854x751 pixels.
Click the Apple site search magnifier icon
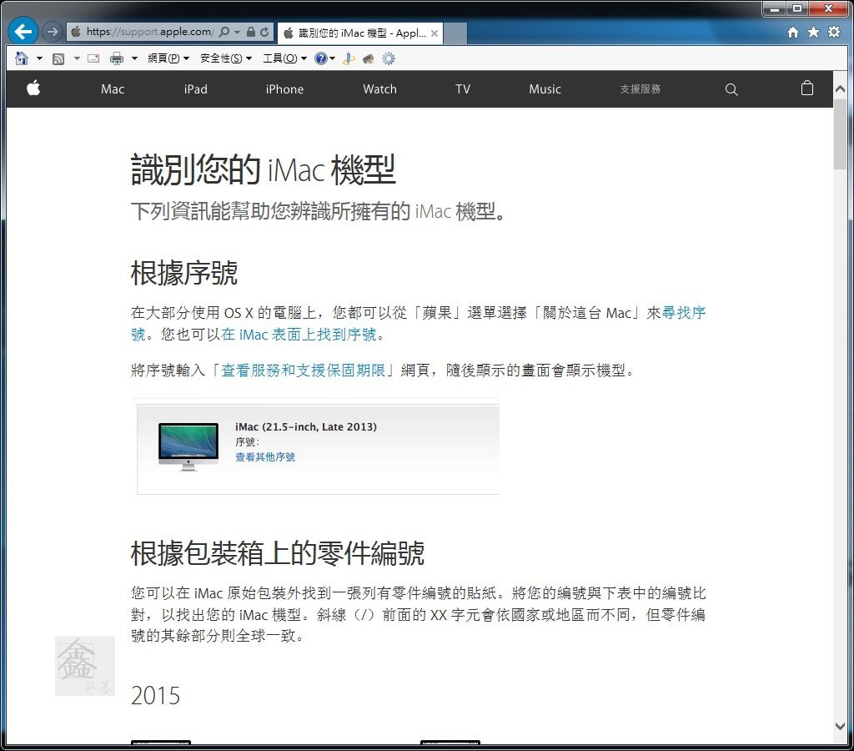(731, 89)
